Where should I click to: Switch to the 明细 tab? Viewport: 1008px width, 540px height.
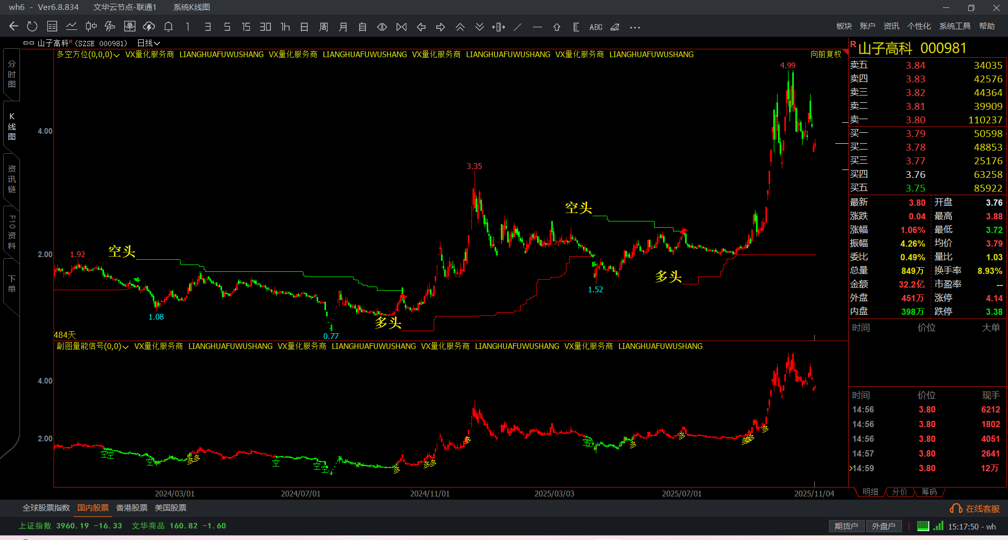870,492
